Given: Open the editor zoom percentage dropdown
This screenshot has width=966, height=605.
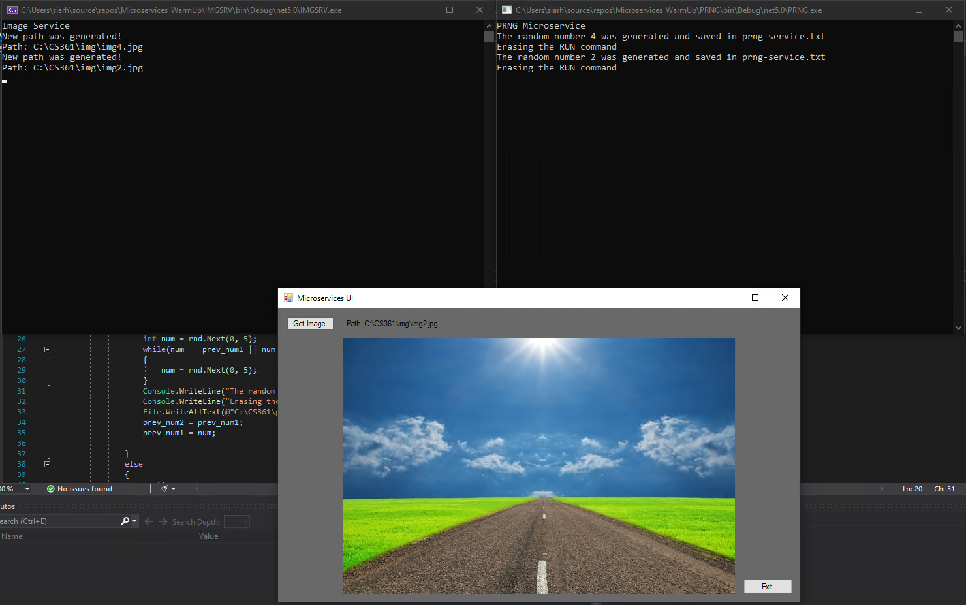Looking at the screenshot, I should (x=18, y=488).
